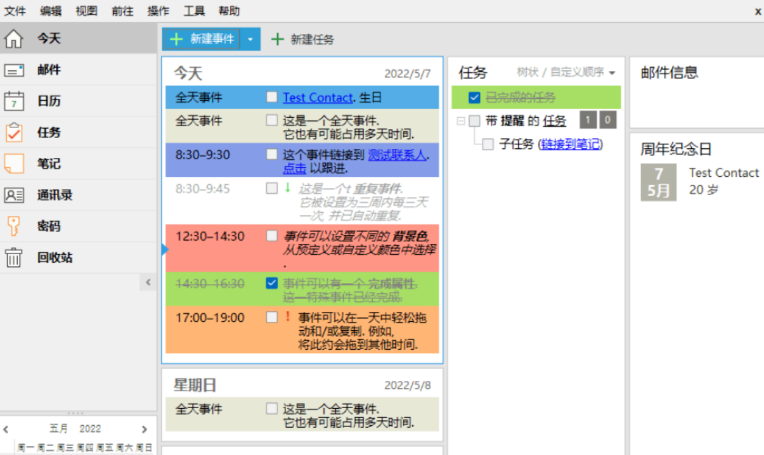This screenshot has height=455, width=764.
Task: Open the 笔记 notes icon in sidebar
Action: coord(14,163)
